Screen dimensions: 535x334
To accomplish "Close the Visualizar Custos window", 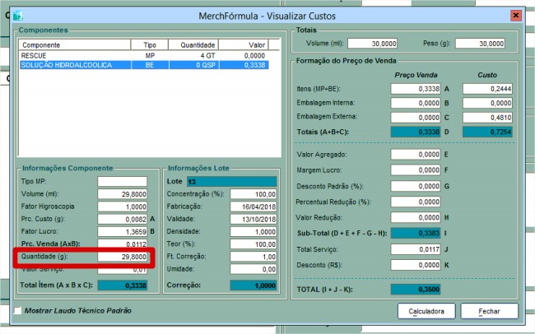I will click(515, 15).
